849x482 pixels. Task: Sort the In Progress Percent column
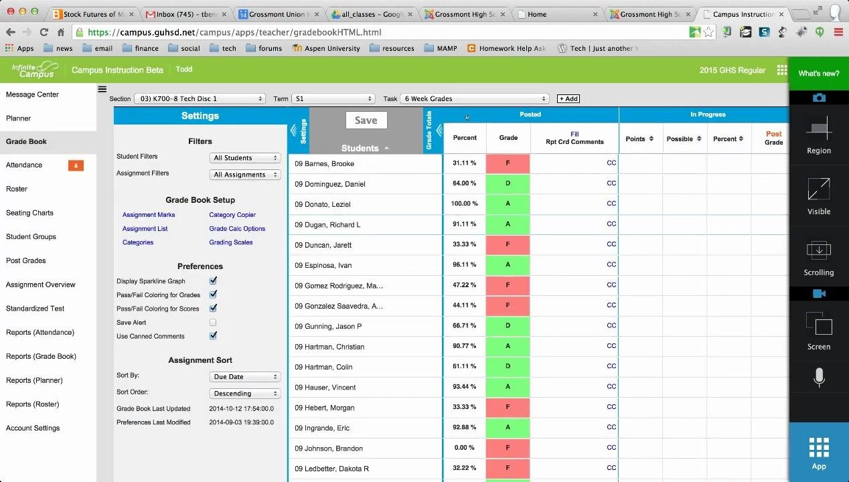point(741,139)
